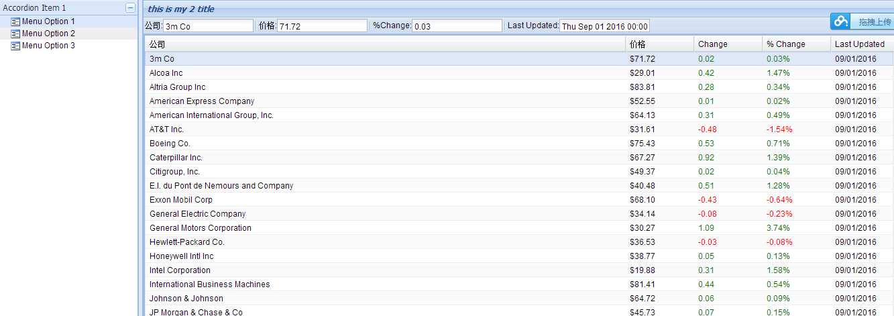Select the Hewlett-Packard Co. row
Screen dimensions: 894x316
(519, 242)
